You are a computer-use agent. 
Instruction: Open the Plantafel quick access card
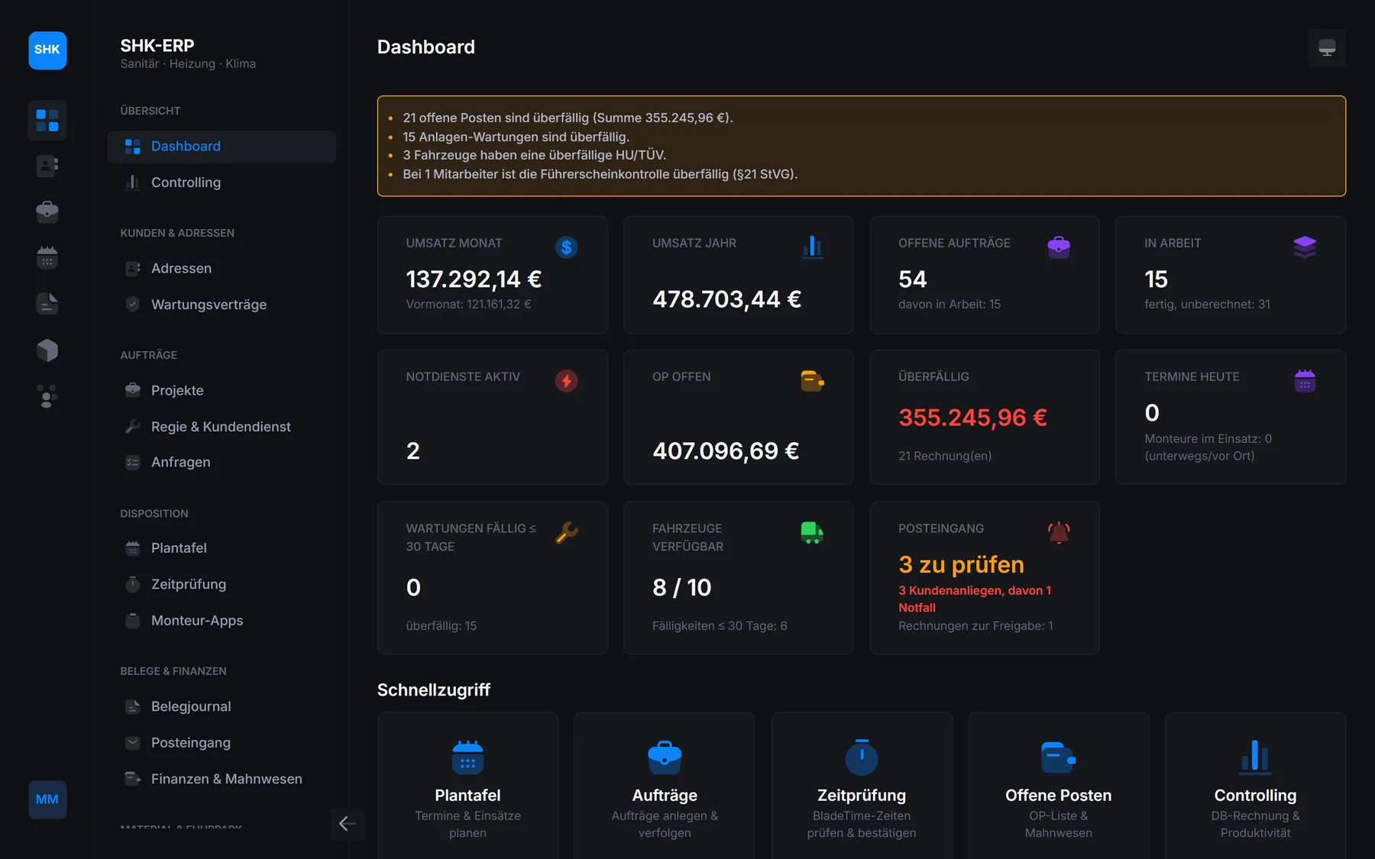point(467,786)
